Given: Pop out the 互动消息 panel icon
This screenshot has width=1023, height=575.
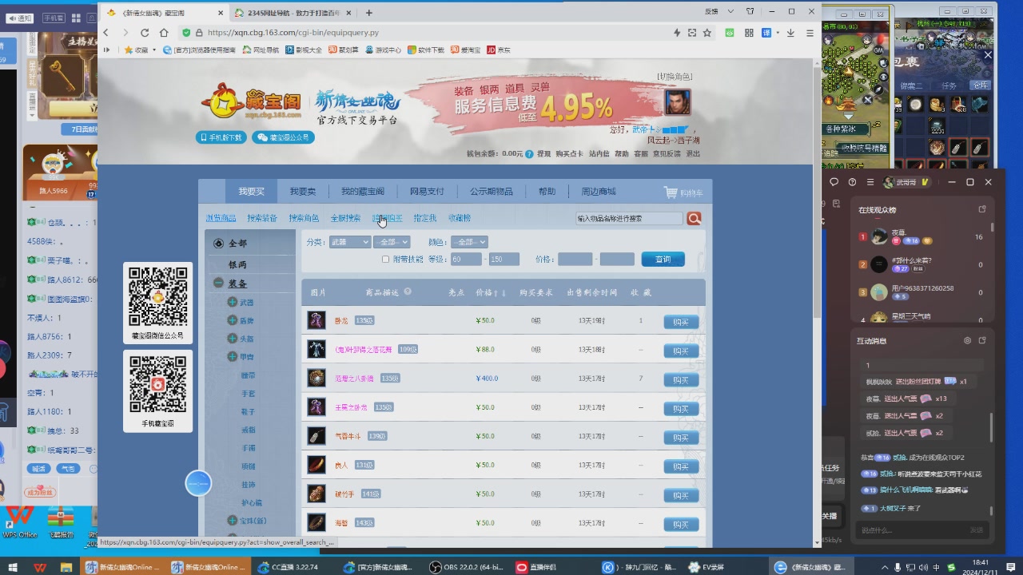Looking at the screenshot, I should (982, 340).
